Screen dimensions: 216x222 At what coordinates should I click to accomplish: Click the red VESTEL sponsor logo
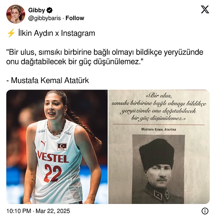(53, 157)
